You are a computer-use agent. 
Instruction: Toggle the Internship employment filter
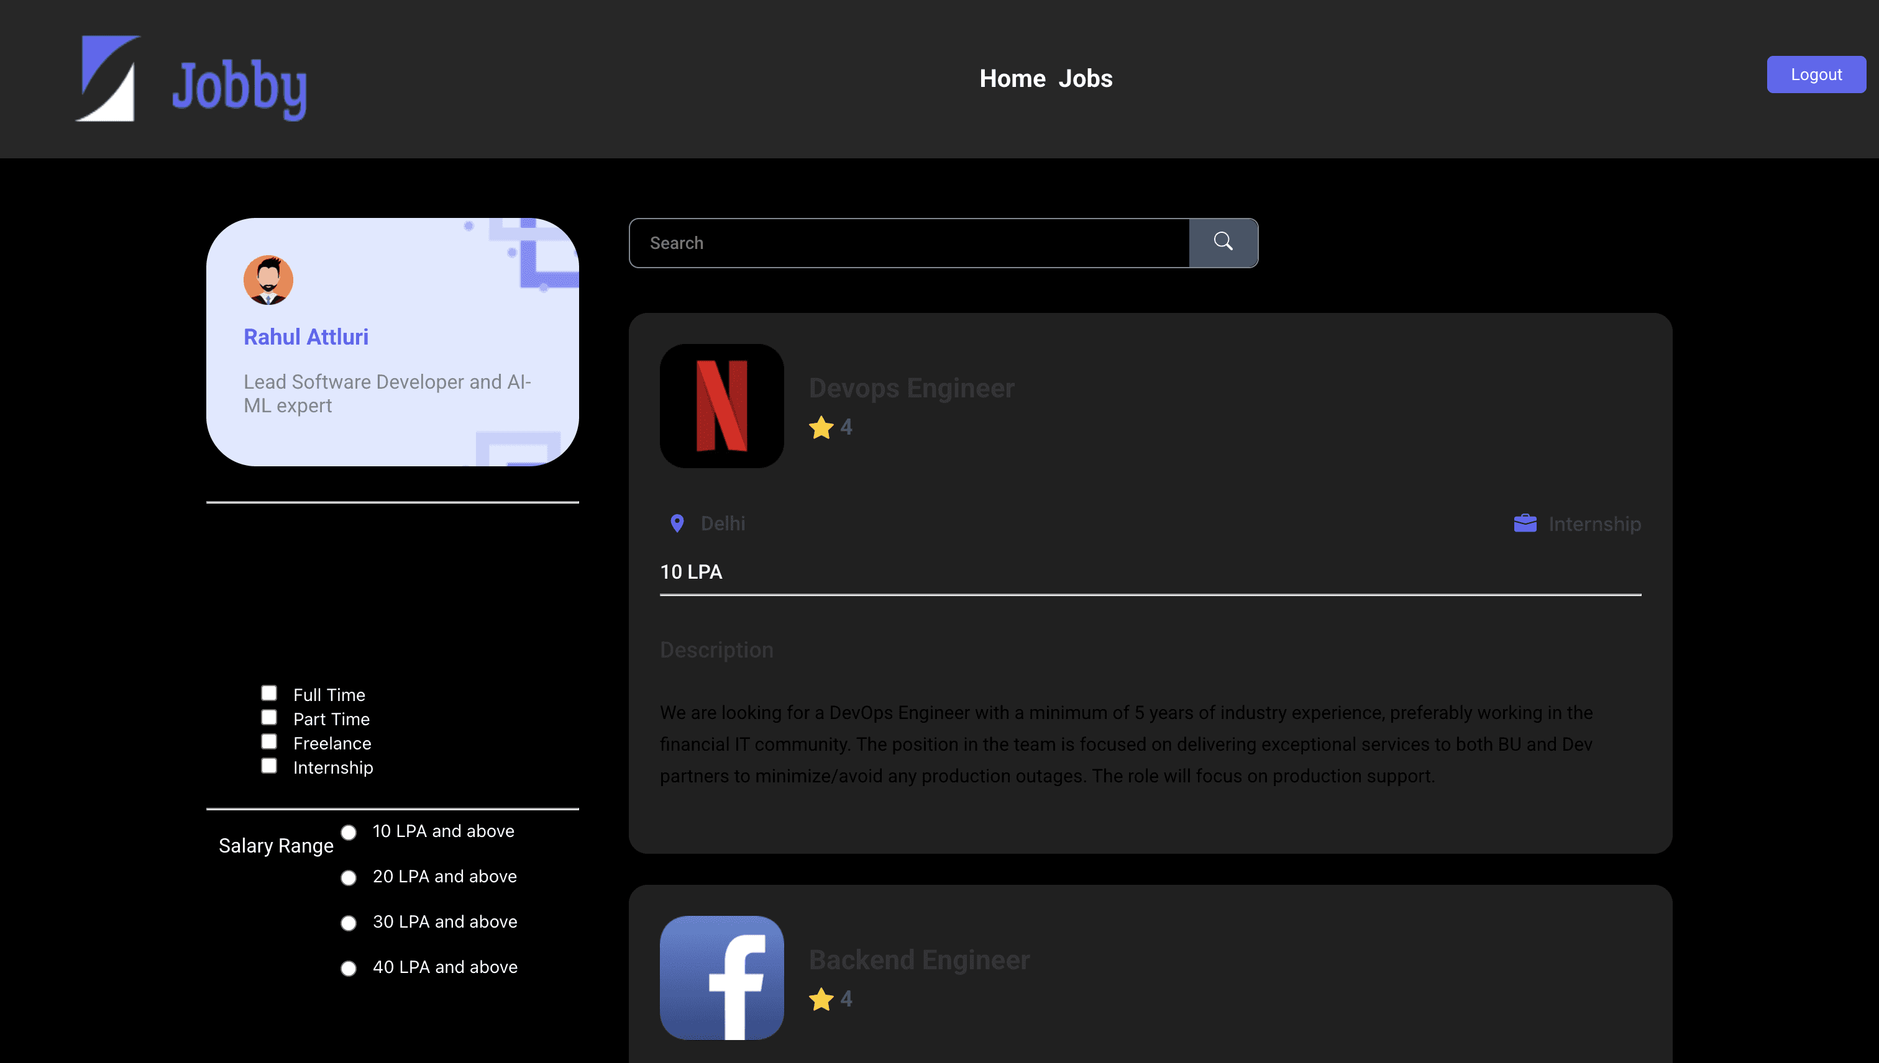pos(269,766)
